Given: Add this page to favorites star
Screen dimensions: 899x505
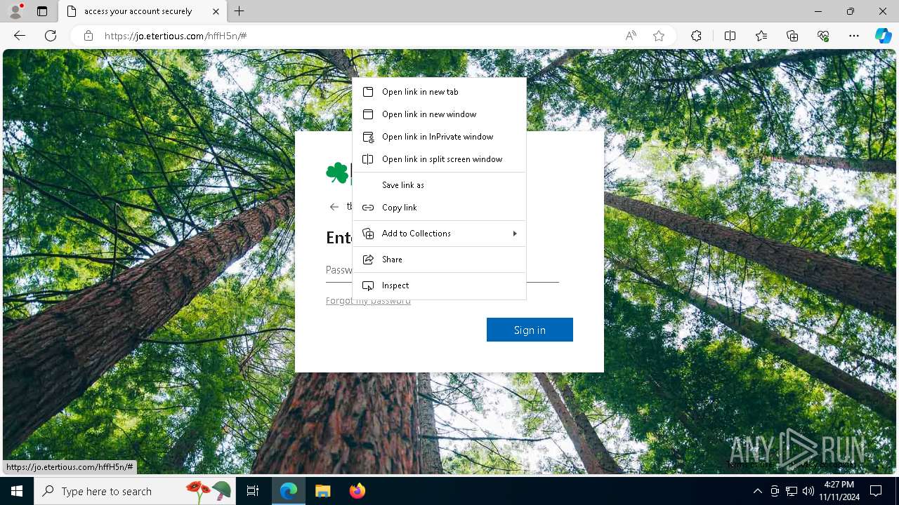Looking at the screenshot, I should (x=659, y=36).
